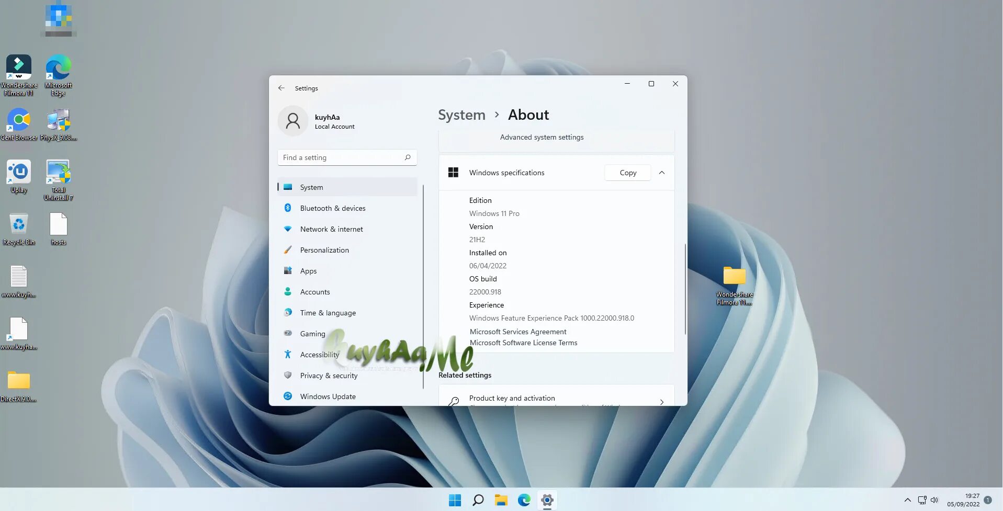Open Bluetooth & devices settings
Screen dimensions: 1003x511
[347, 208]
